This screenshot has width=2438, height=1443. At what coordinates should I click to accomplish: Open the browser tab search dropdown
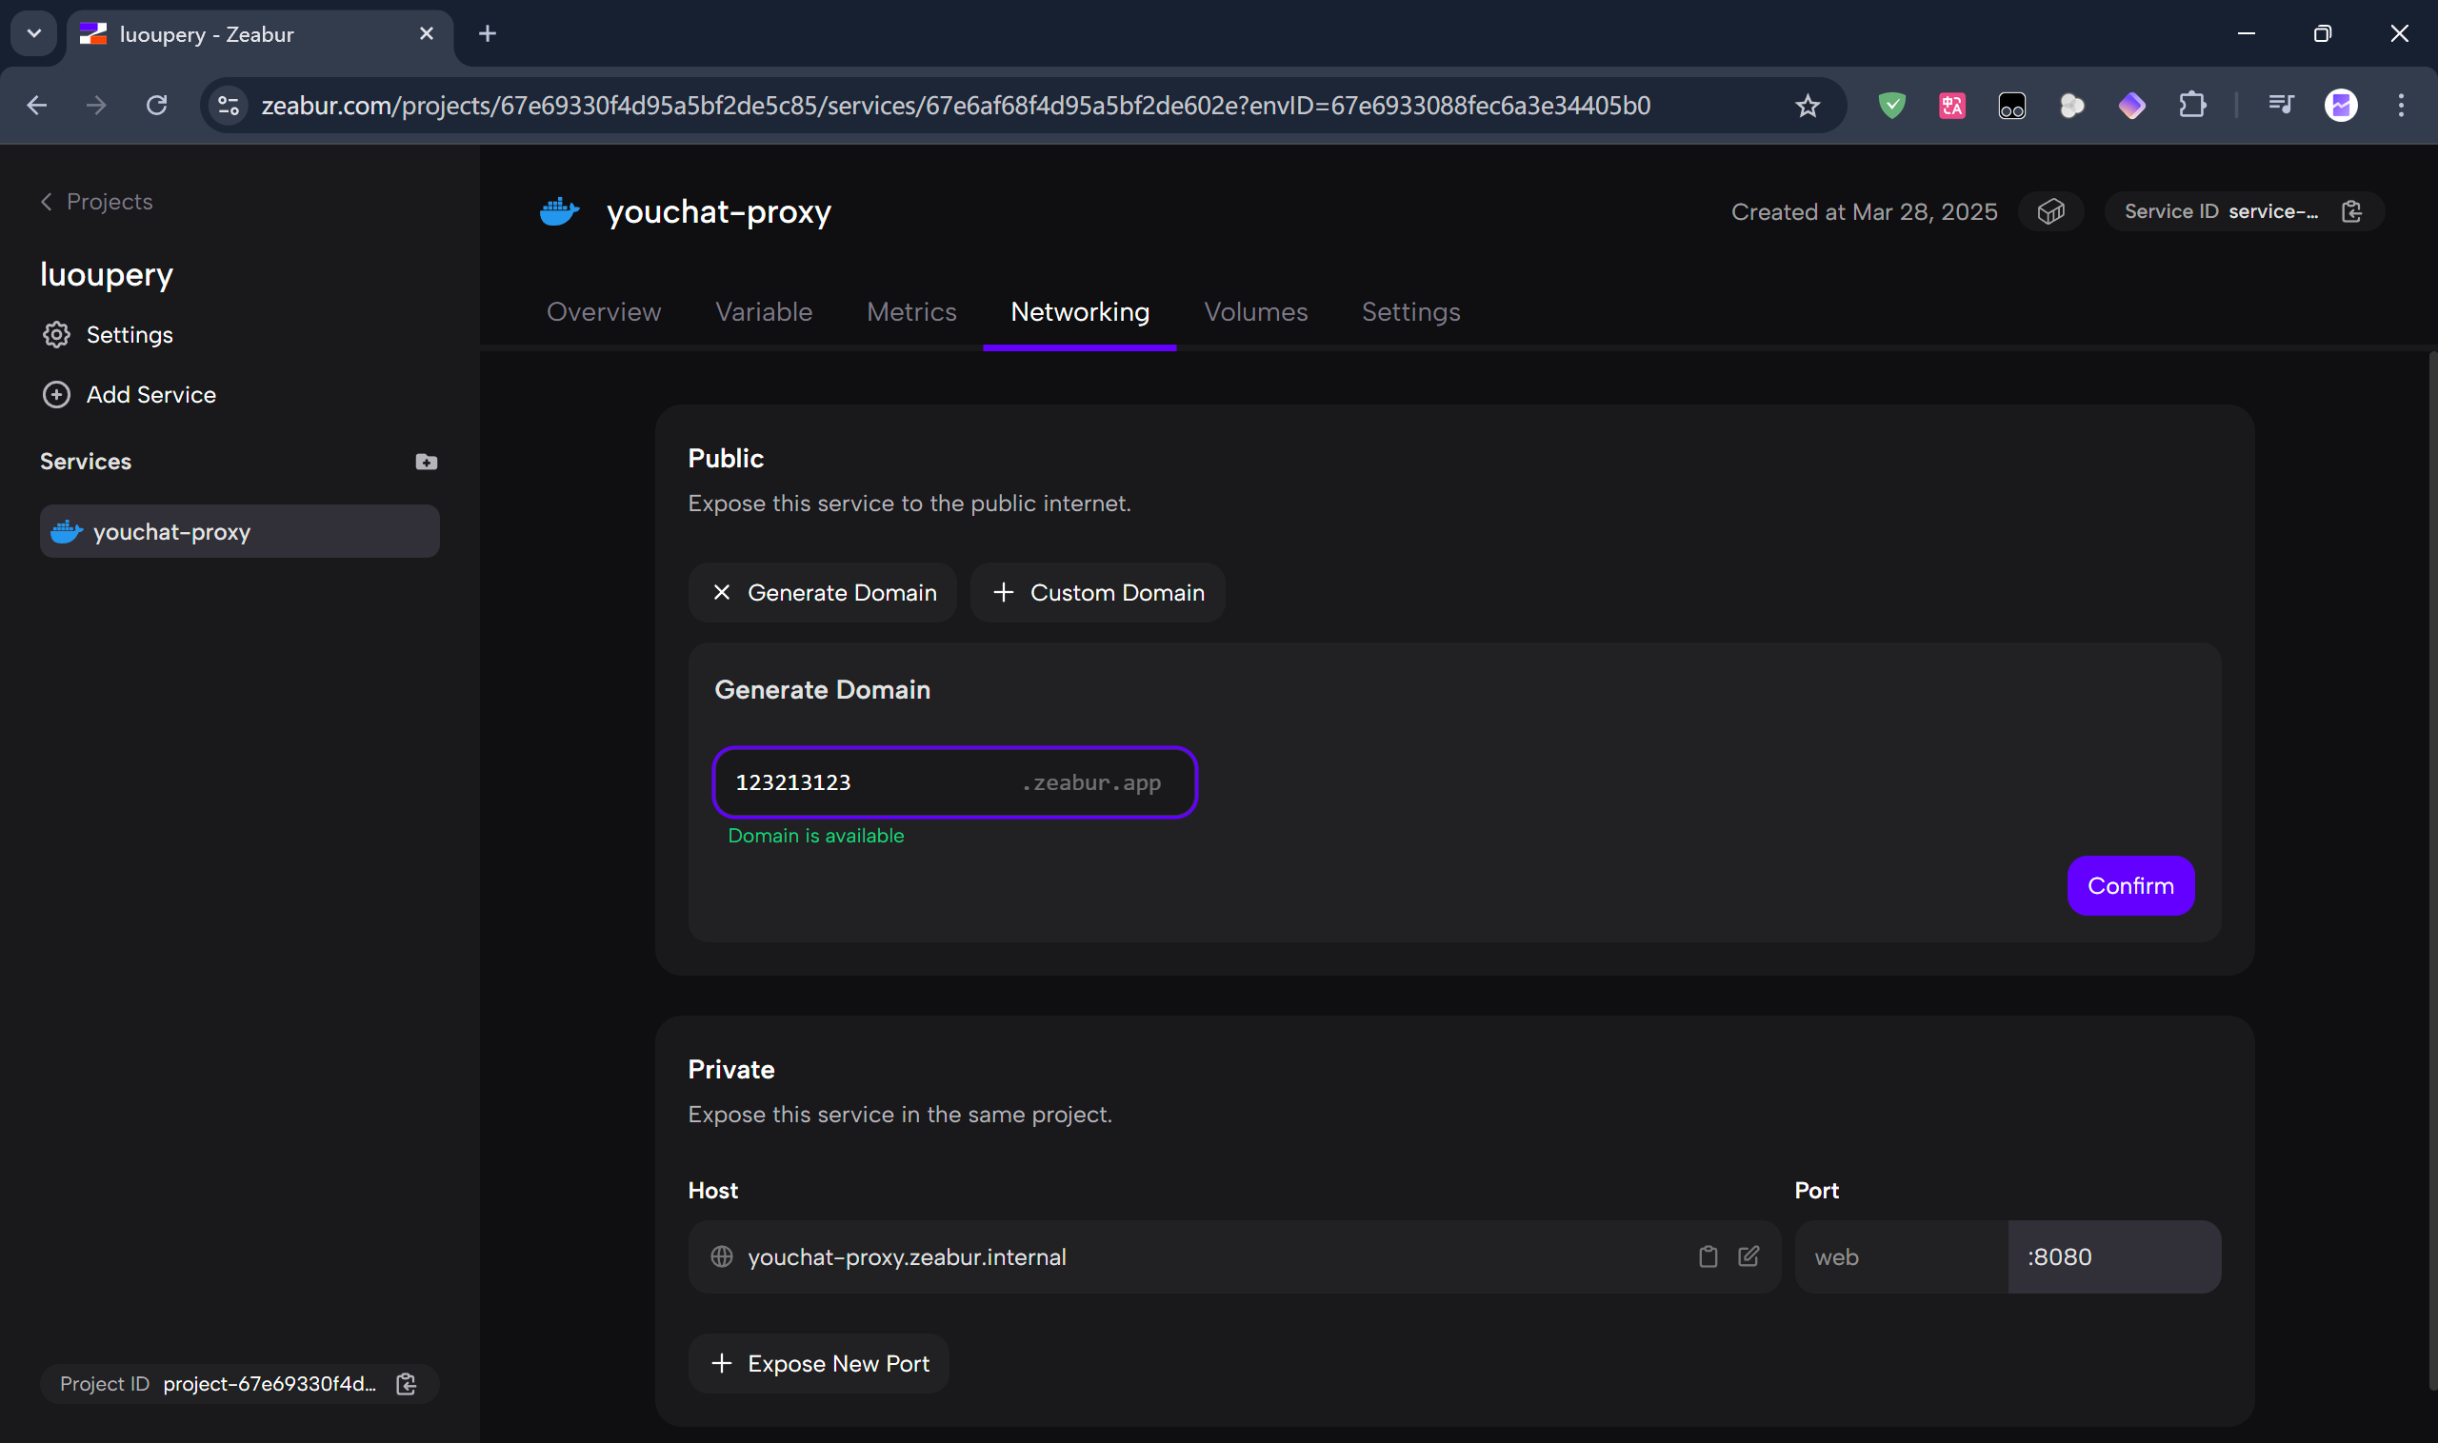[x=34, y=34]
